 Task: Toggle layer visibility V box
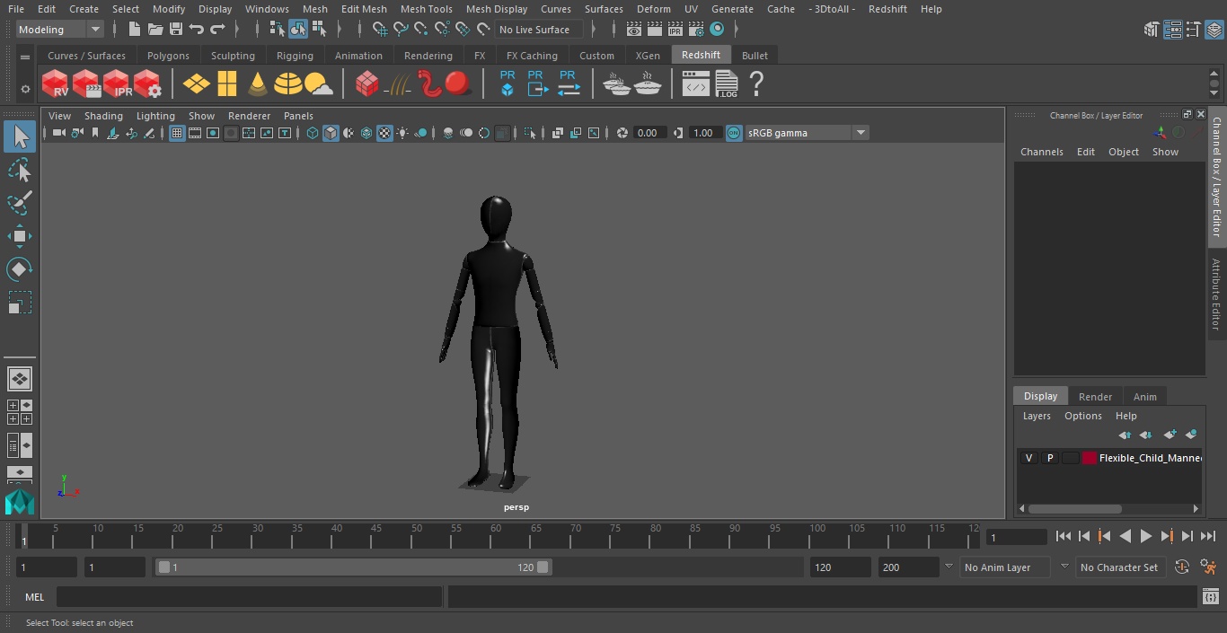pos(1028,458)
